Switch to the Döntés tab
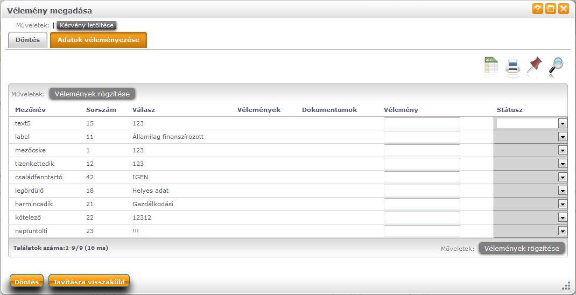Image resolution: width=576 pixels, height=295 pixels. pos(27,40)
